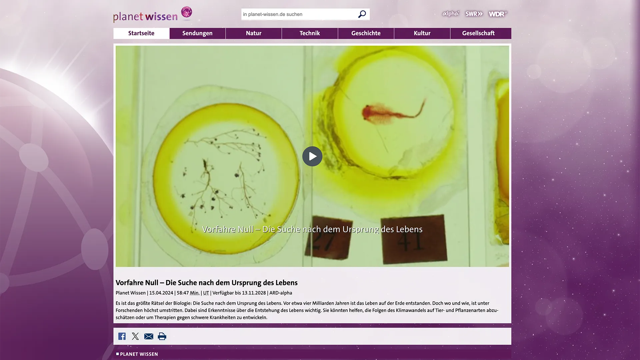Open the WDR broadcaster logo
Viewport: 640px width, 360px height.
click(x=498, y=14)
